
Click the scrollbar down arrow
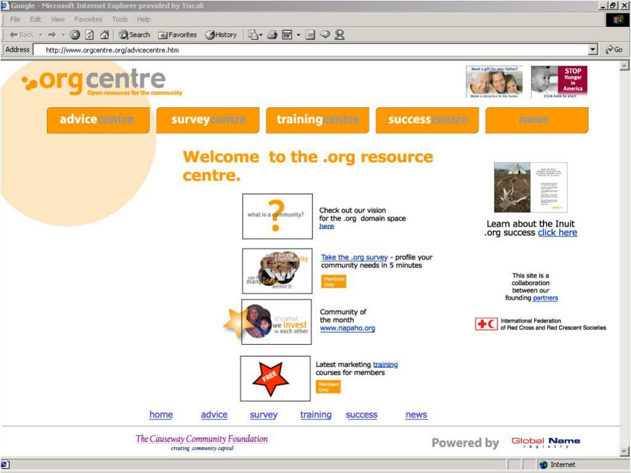(625, 451)
